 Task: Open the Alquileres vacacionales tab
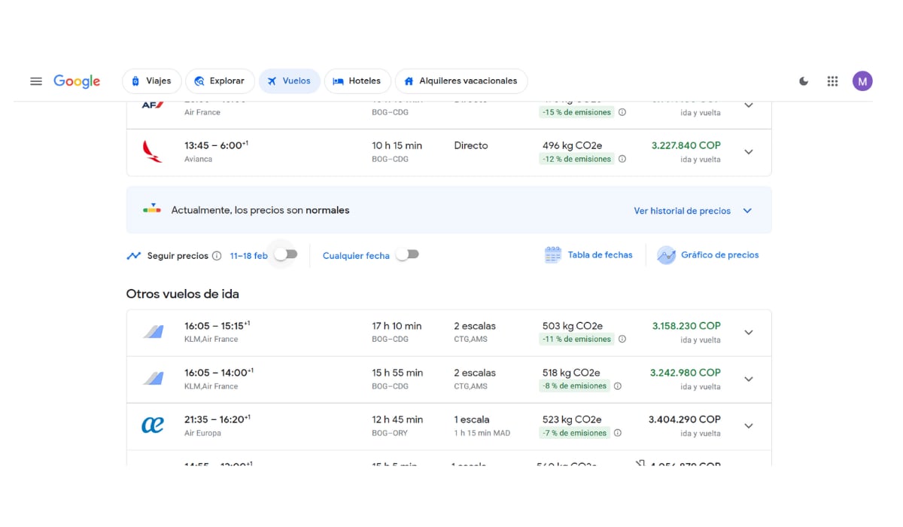click(461, 81)
